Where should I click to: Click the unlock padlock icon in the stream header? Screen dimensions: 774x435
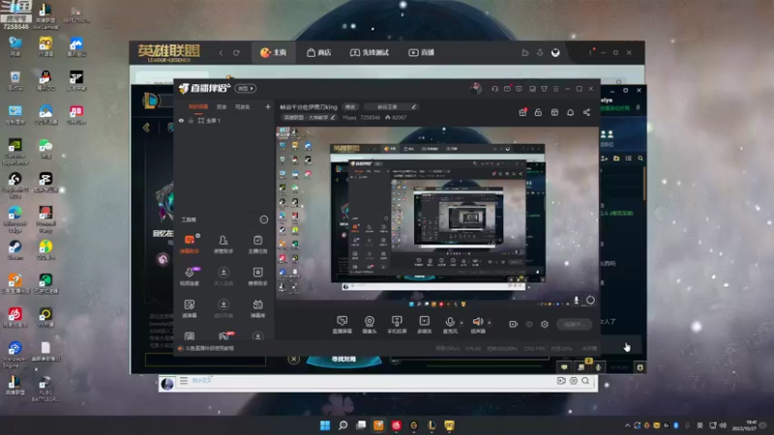coord(538,112)
